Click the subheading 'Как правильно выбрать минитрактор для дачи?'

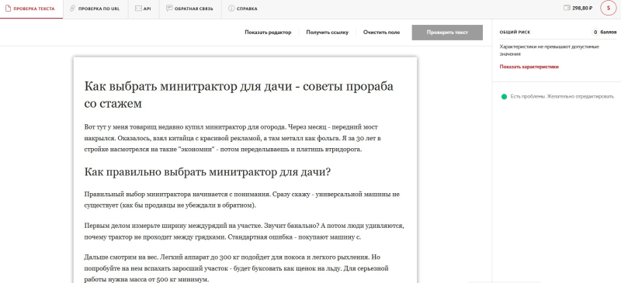(207, 172)
